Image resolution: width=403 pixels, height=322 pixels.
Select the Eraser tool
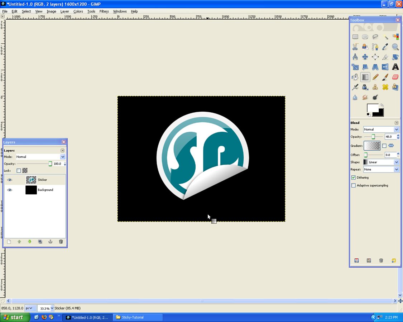click(x=395, y=77)
